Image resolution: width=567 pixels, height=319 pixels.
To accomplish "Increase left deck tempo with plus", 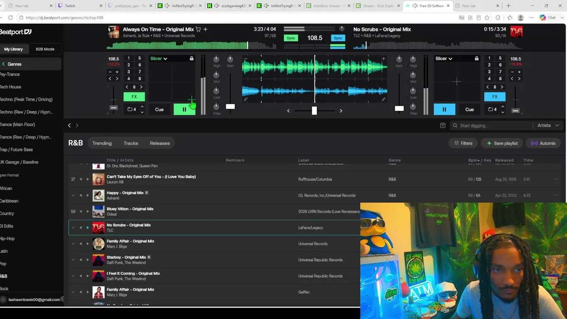I will pyautogui.click(x=117, y=72).
